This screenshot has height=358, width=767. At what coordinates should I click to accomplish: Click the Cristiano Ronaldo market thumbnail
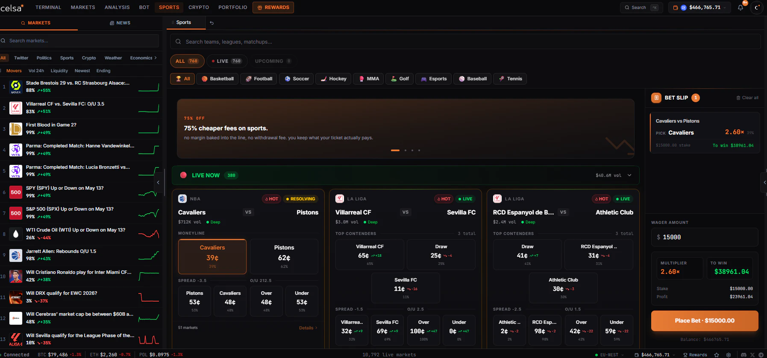point(16,276)
